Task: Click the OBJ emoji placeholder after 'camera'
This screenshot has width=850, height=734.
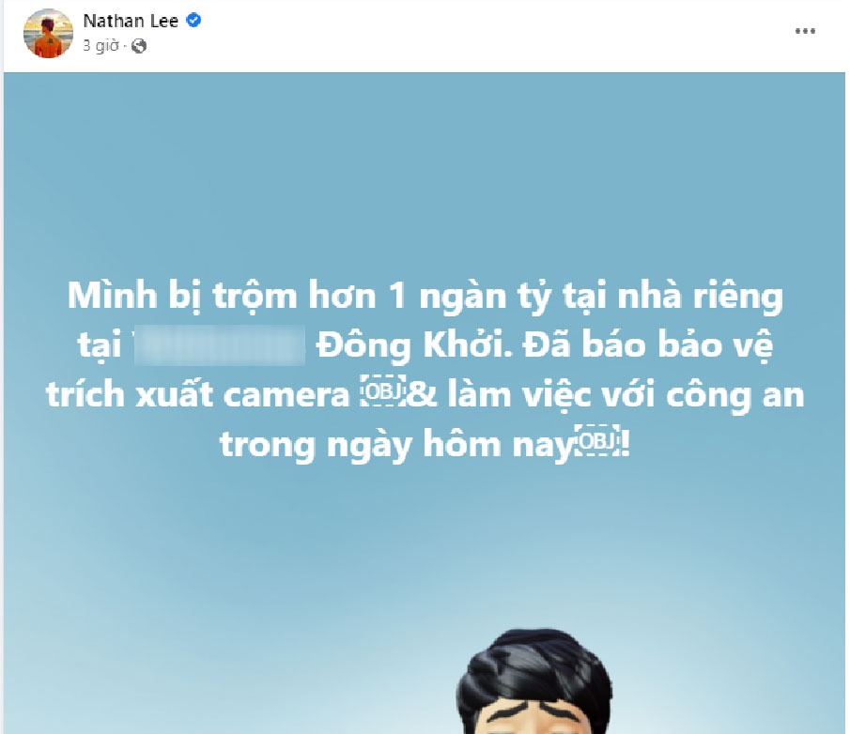Action: tap(382, 391)
